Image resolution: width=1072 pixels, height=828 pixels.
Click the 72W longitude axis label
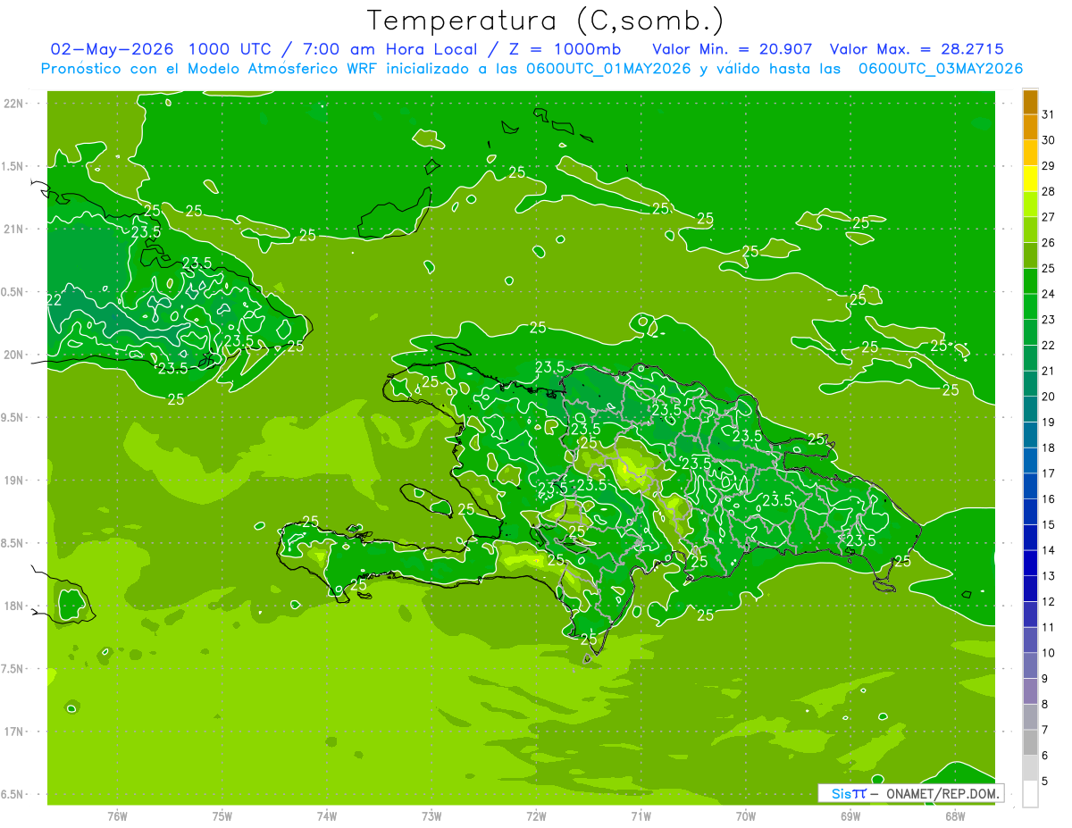536,815
